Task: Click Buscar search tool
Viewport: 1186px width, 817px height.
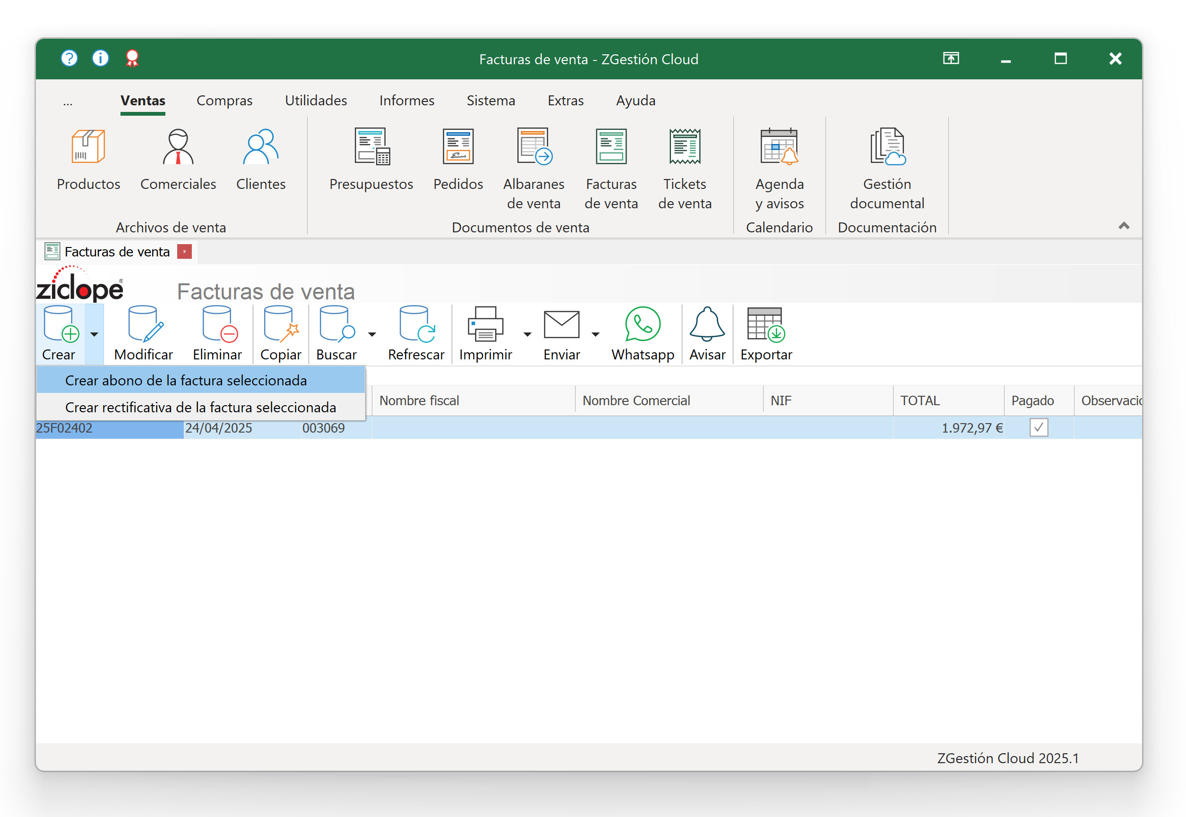Action: 336,334
